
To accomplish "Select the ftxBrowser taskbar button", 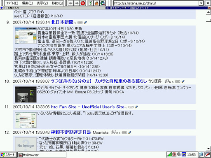I will click(x=42, y=155).
